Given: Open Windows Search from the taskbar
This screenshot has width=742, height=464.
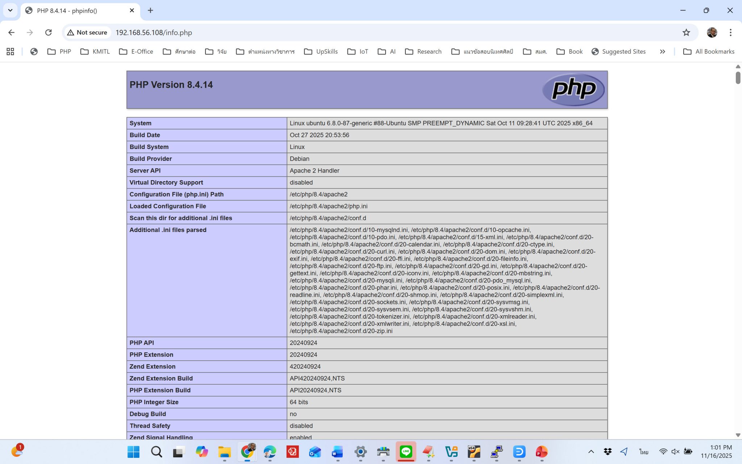Looking at the screenshot, I should [156, 452].
